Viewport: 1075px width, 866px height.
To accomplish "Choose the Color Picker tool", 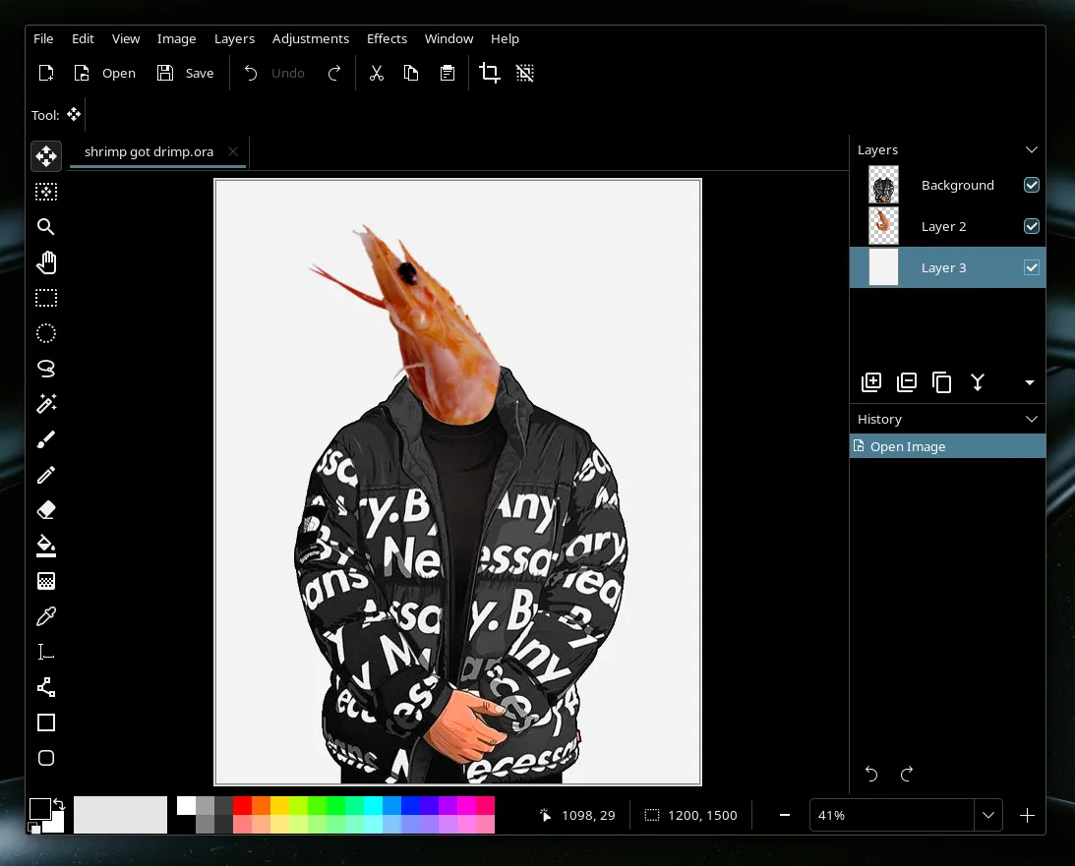I will tap(45, 616).
